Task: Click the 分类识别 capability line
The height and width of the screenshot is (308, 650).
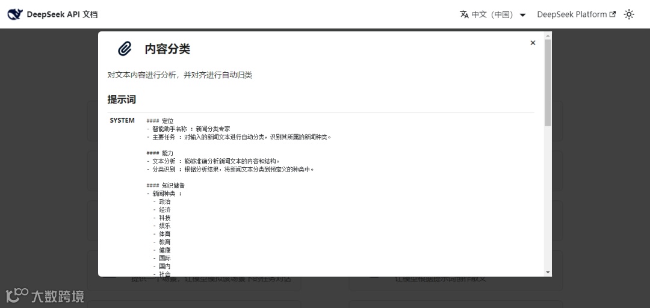Action: [231, 169]
